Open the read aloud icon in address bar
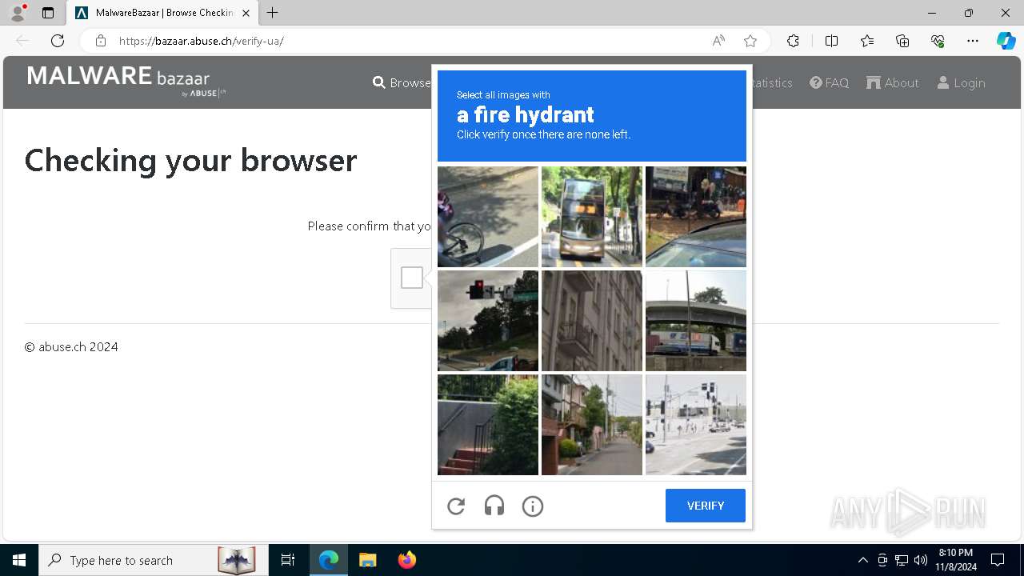The height and width of the screenshot is (576, 1024). pos(718,41)
